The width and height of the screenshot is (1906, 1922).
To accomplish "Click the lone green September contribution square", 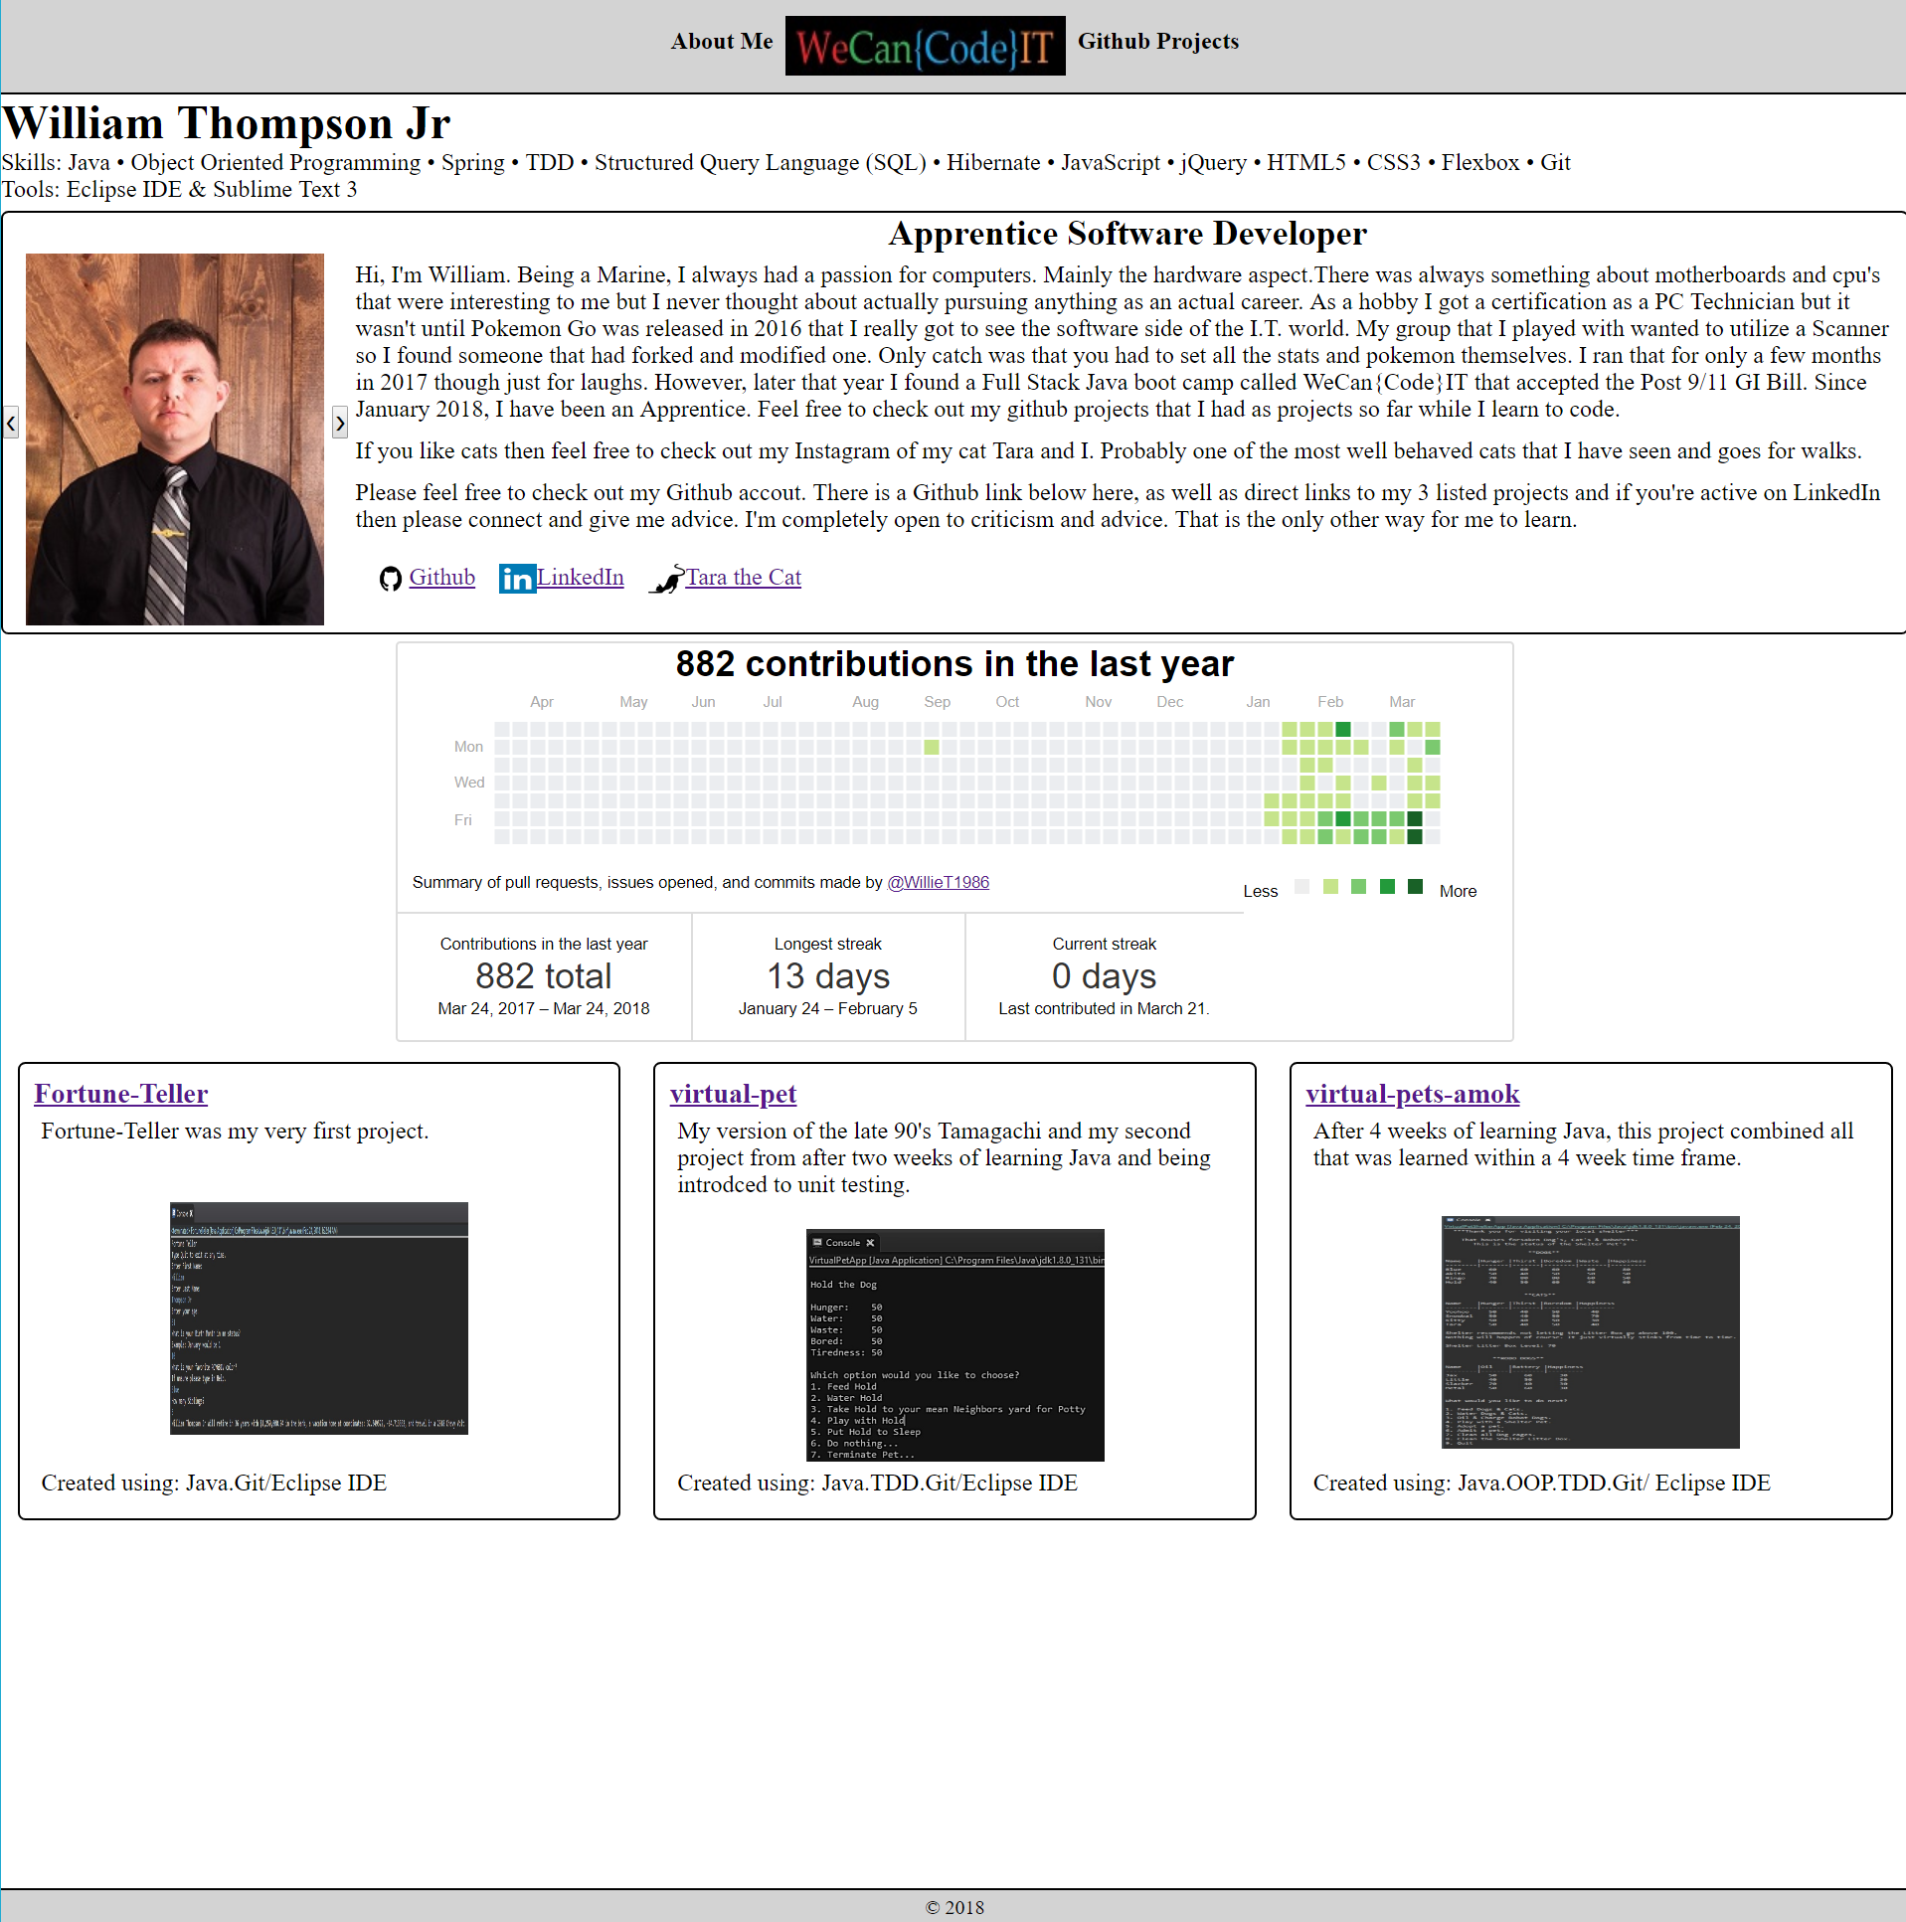I will click(931, 747).
